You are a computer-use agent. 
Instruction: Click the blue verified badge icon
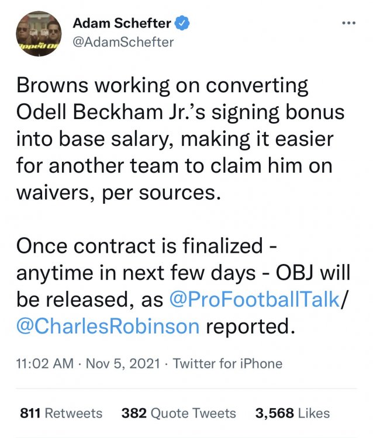[x=182, y=23]
